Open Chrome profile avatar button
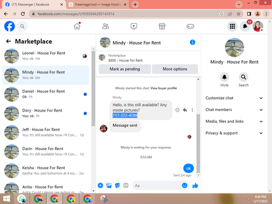Viewport: 272px width, 204px height. pos(258,14)
